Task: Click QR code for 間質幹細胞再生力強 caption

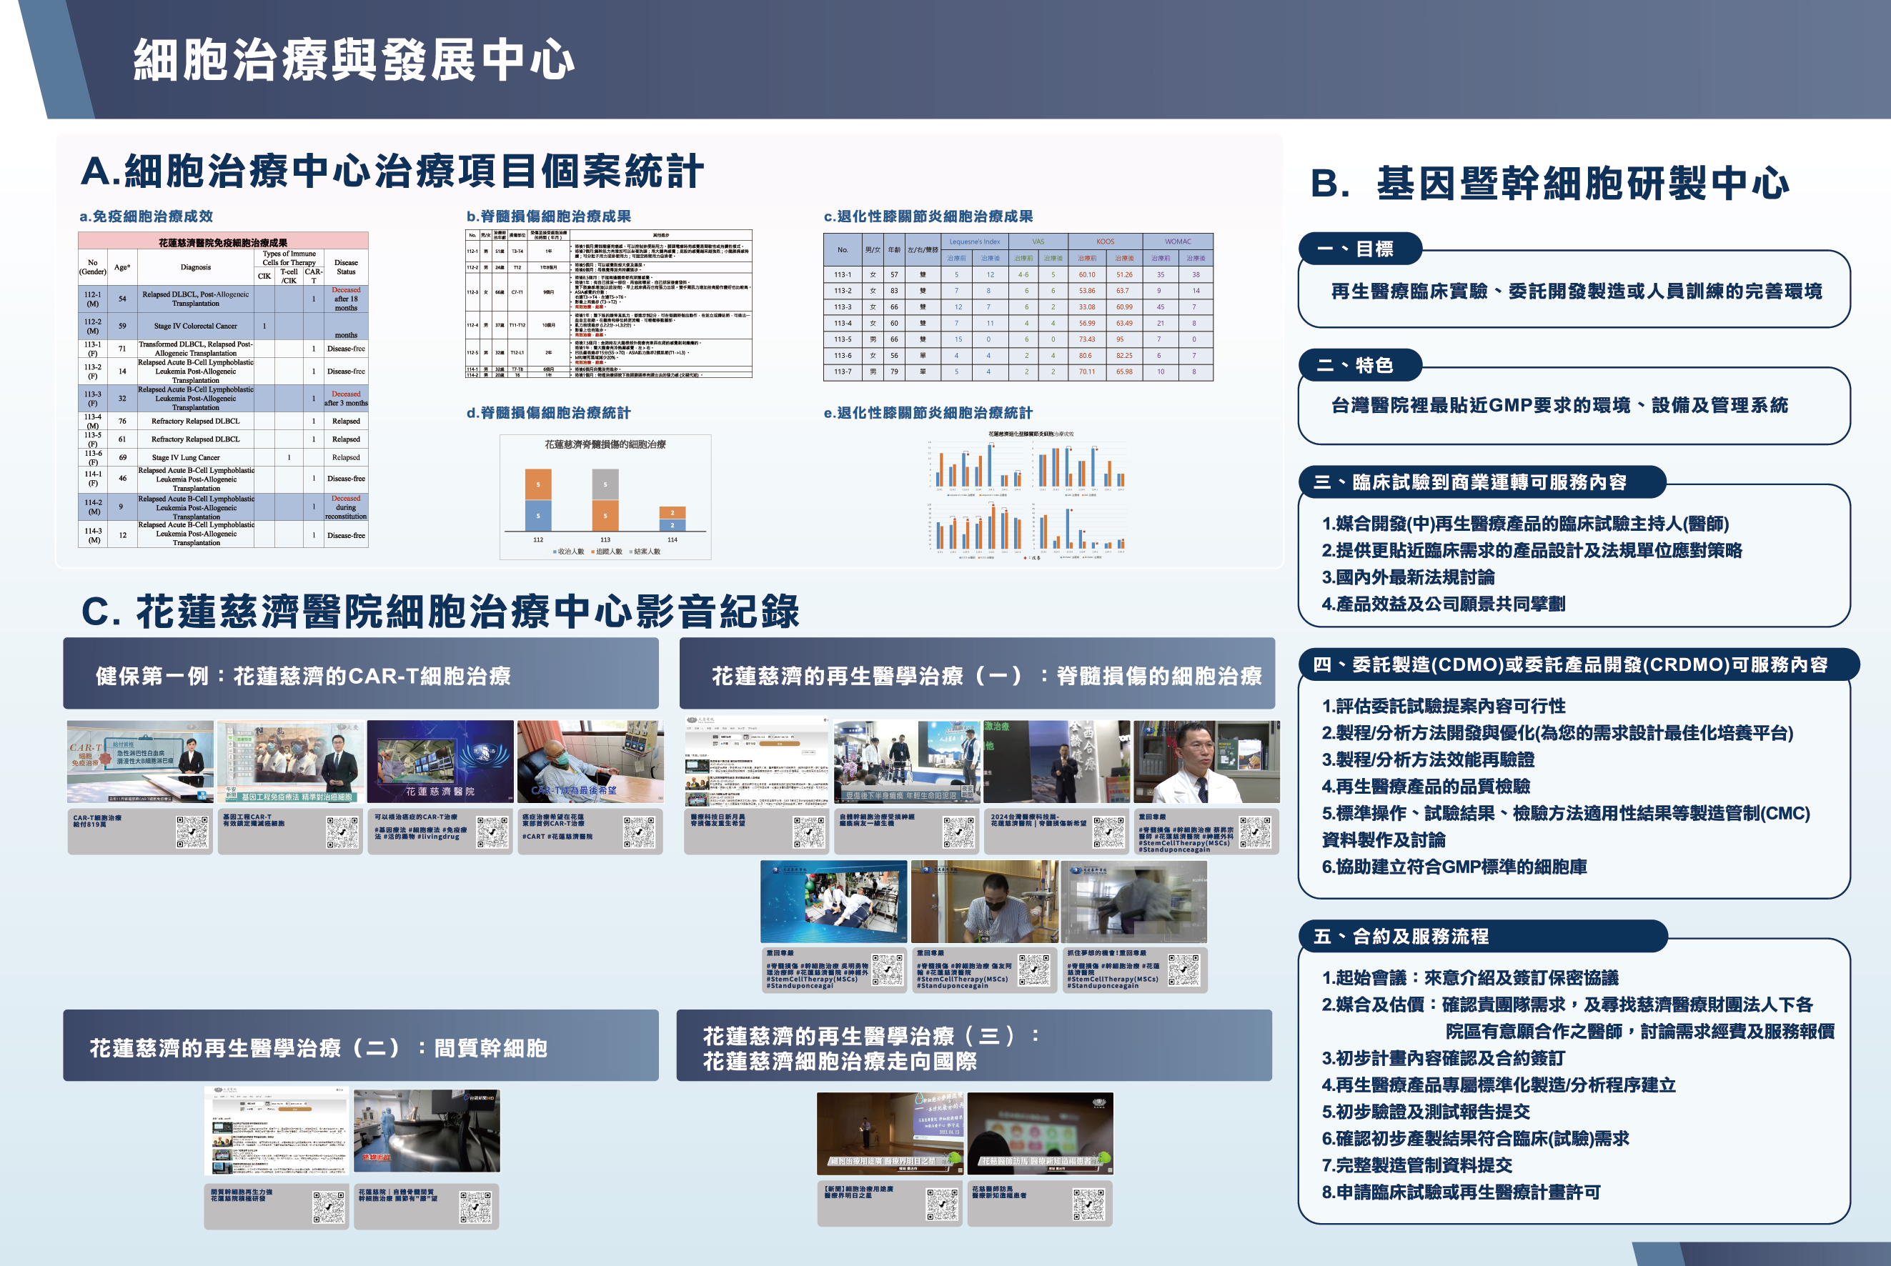Action: pos(329,1207)
